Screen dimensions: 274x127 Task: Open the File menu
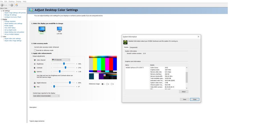coord(2,1)
